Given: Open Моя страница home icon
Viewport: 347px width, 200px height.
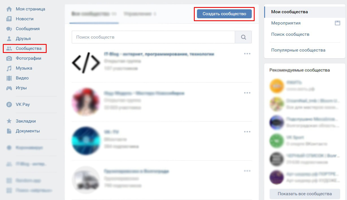Looking at the screenshot, I should pos(9,9).
